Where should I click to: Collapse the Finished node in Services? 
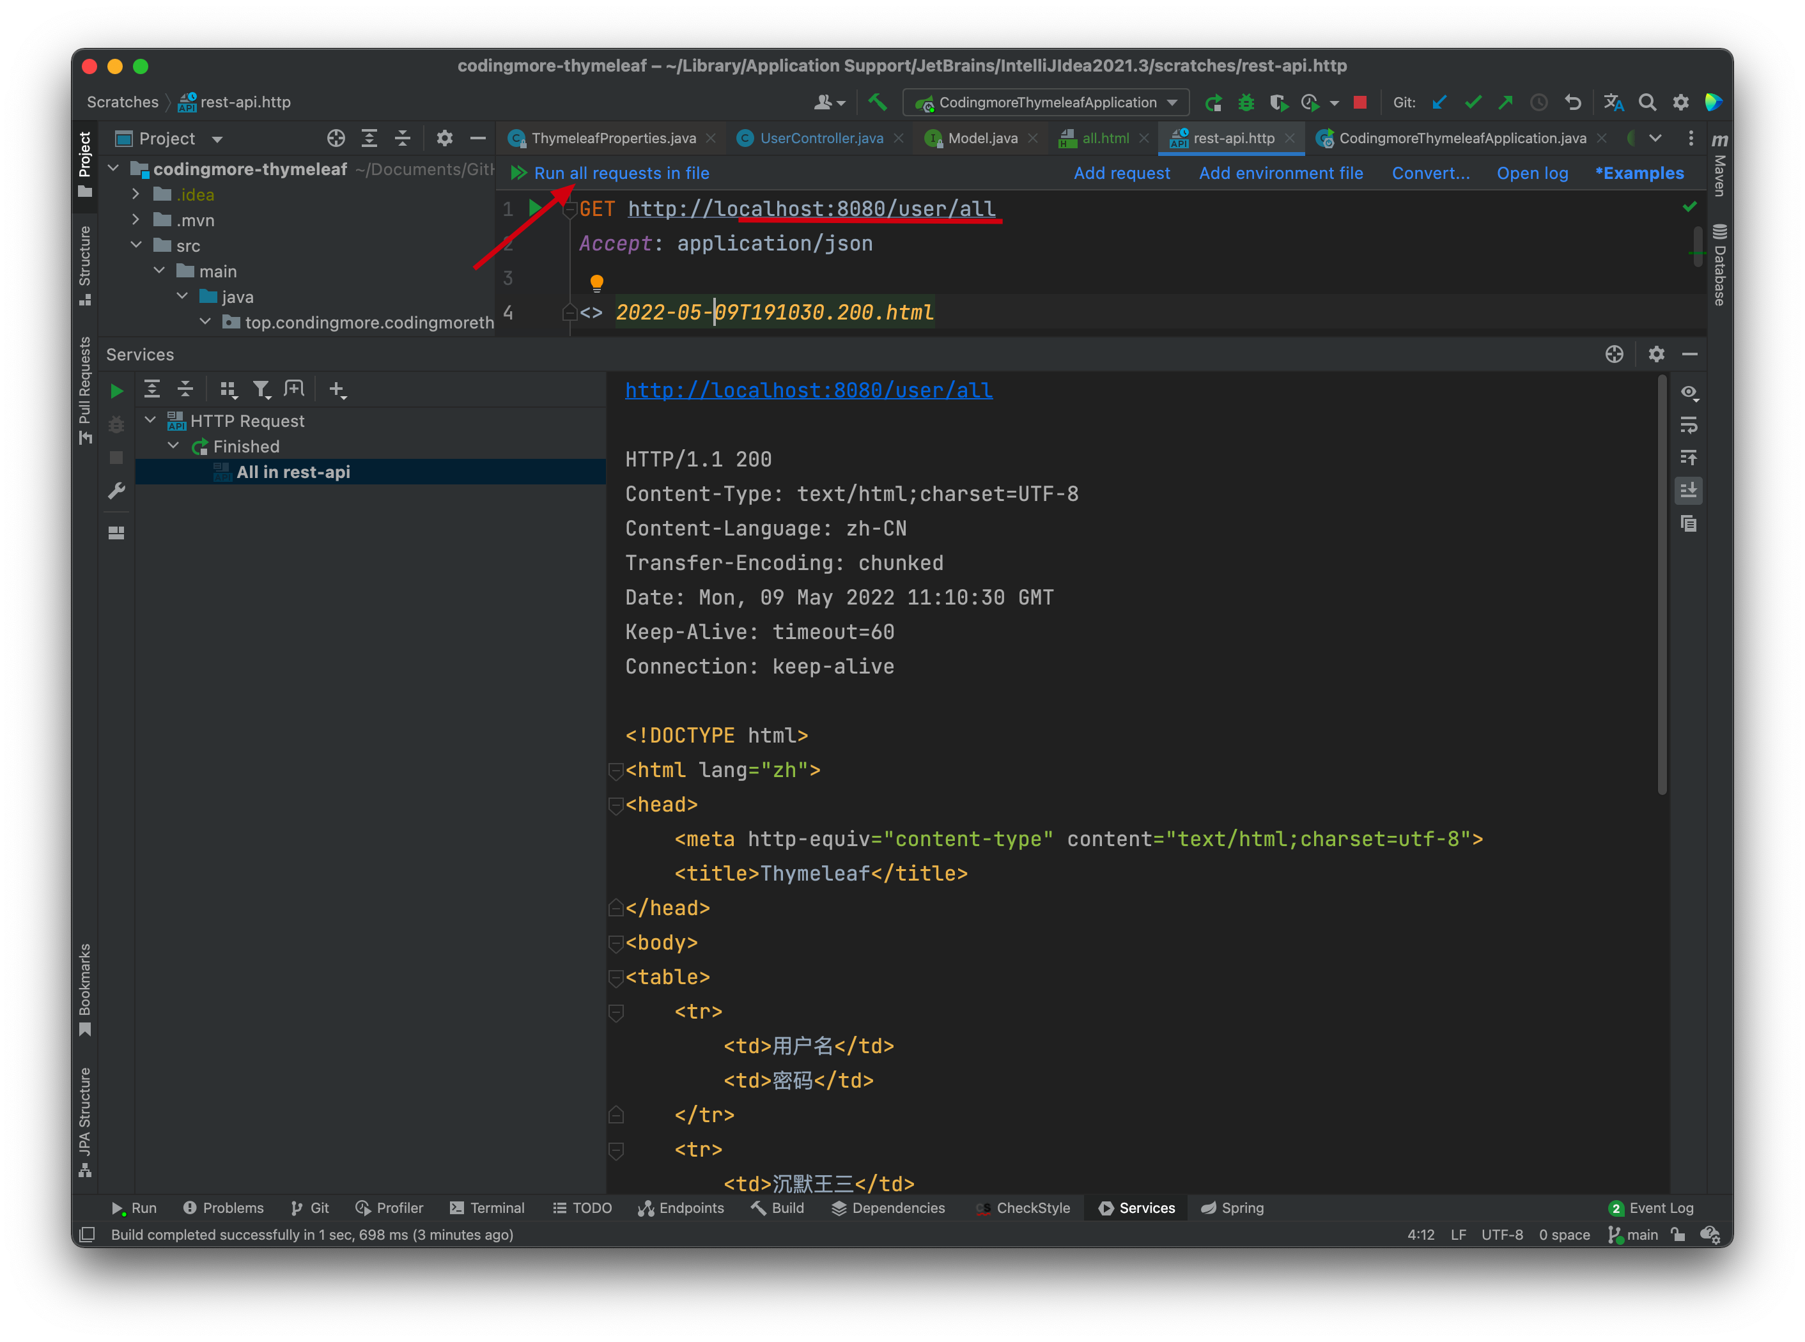[173, 446]
